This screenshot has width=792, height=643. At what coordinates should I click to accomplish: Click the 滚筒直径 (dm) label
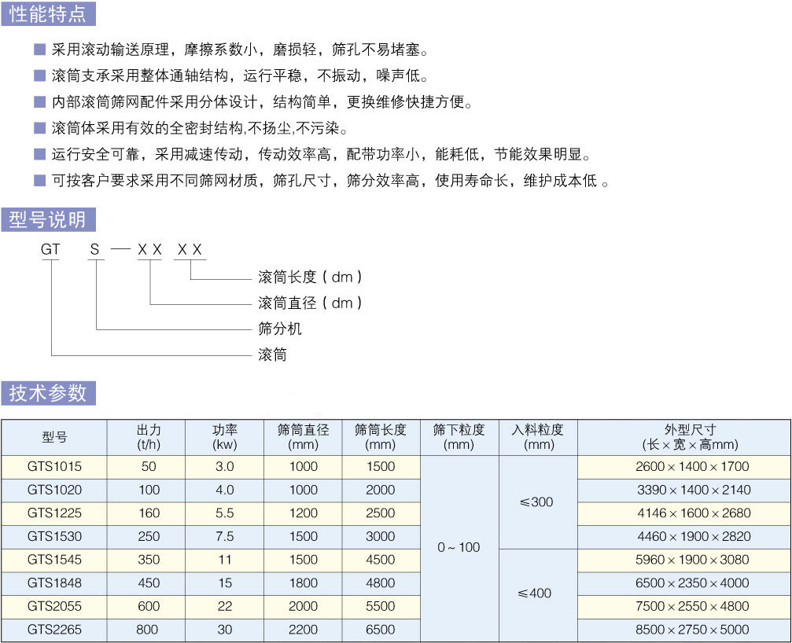tap(310, 303)
